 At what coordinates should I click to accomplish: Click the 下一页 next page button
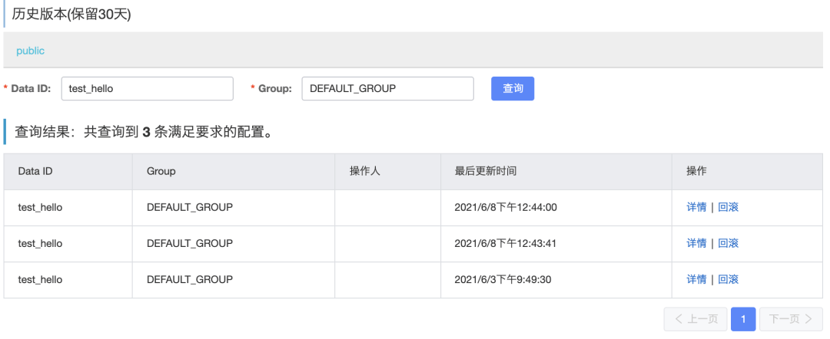(791, 319)
